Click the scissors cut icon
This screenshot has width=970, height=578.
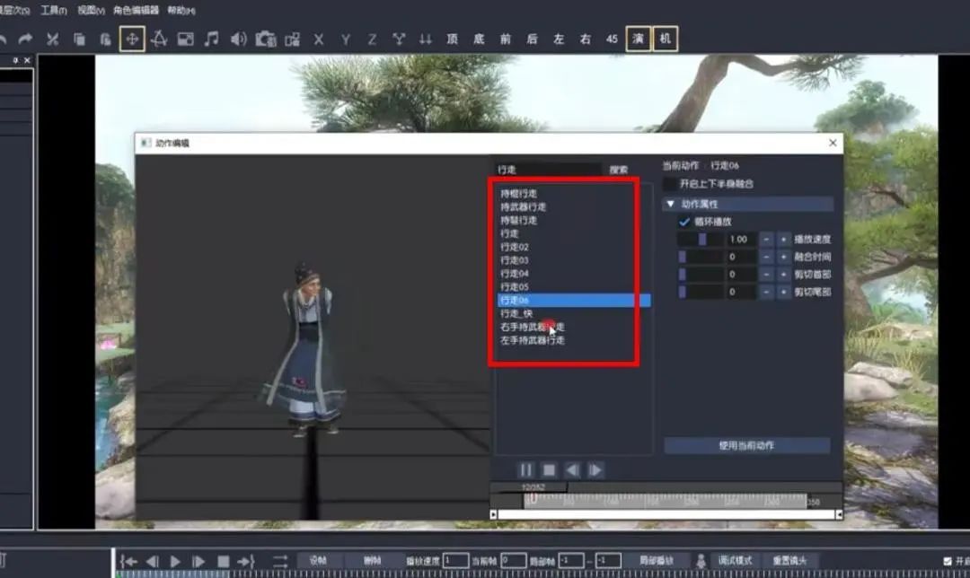pyautogui.click(x=52, y=39)
